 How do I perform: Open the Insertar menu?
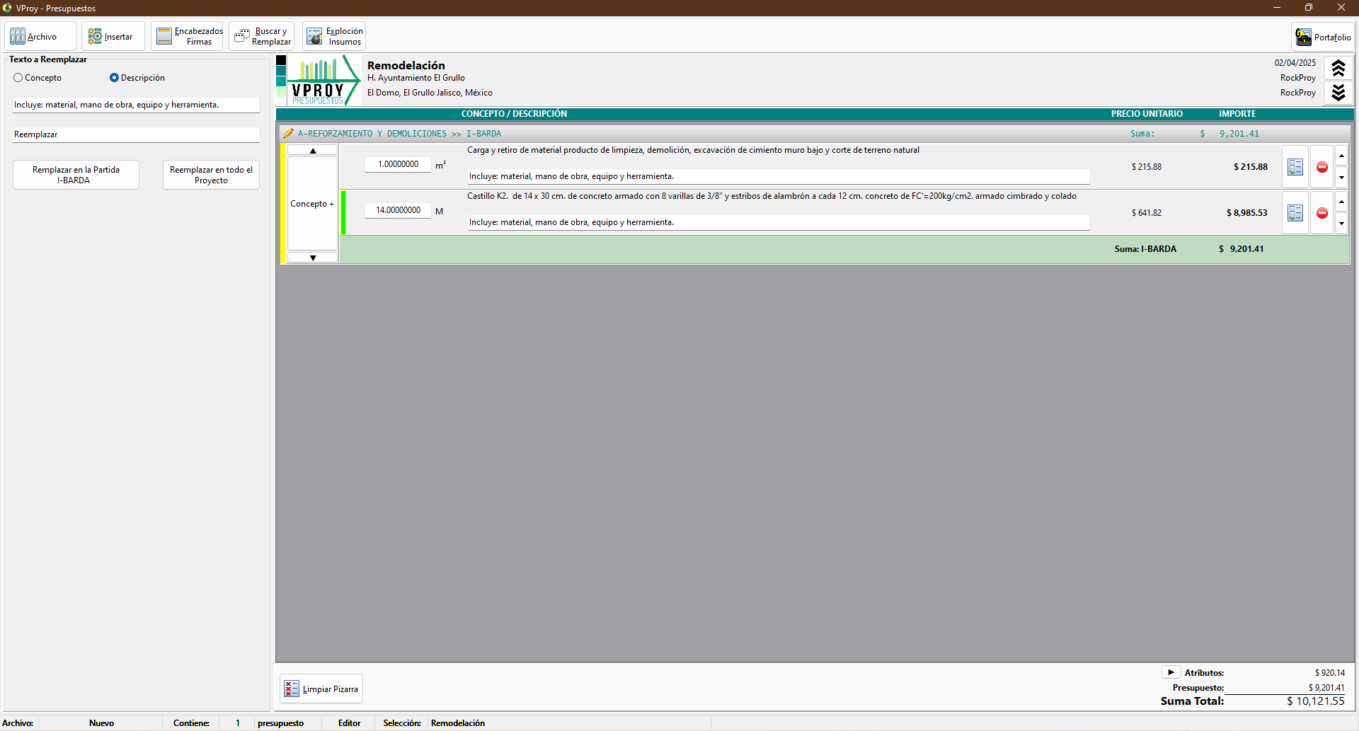pos(113,37)
